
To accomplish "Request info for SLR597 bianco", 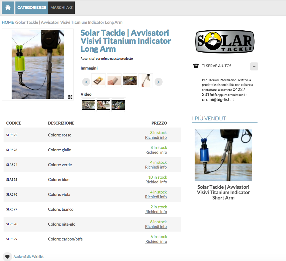I will click(x=156, y=212).
